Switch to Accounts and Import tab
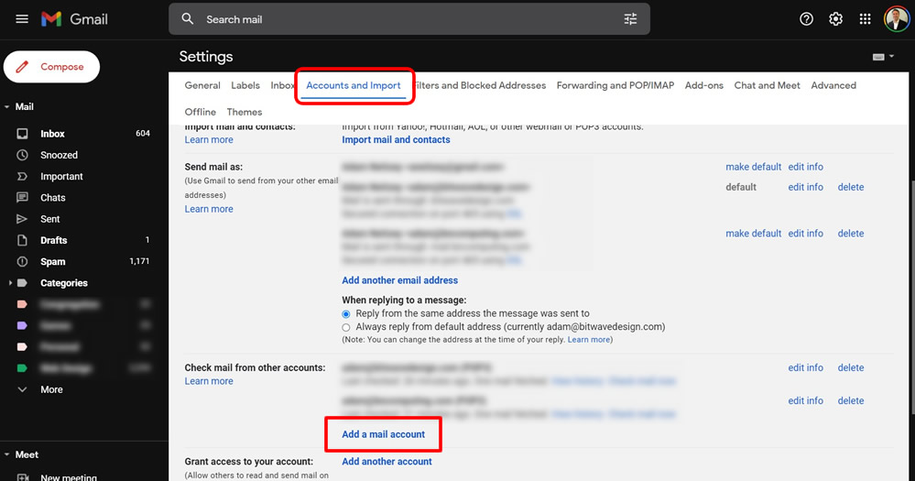This screenshot has width=915, height=481. click(353, 85)
